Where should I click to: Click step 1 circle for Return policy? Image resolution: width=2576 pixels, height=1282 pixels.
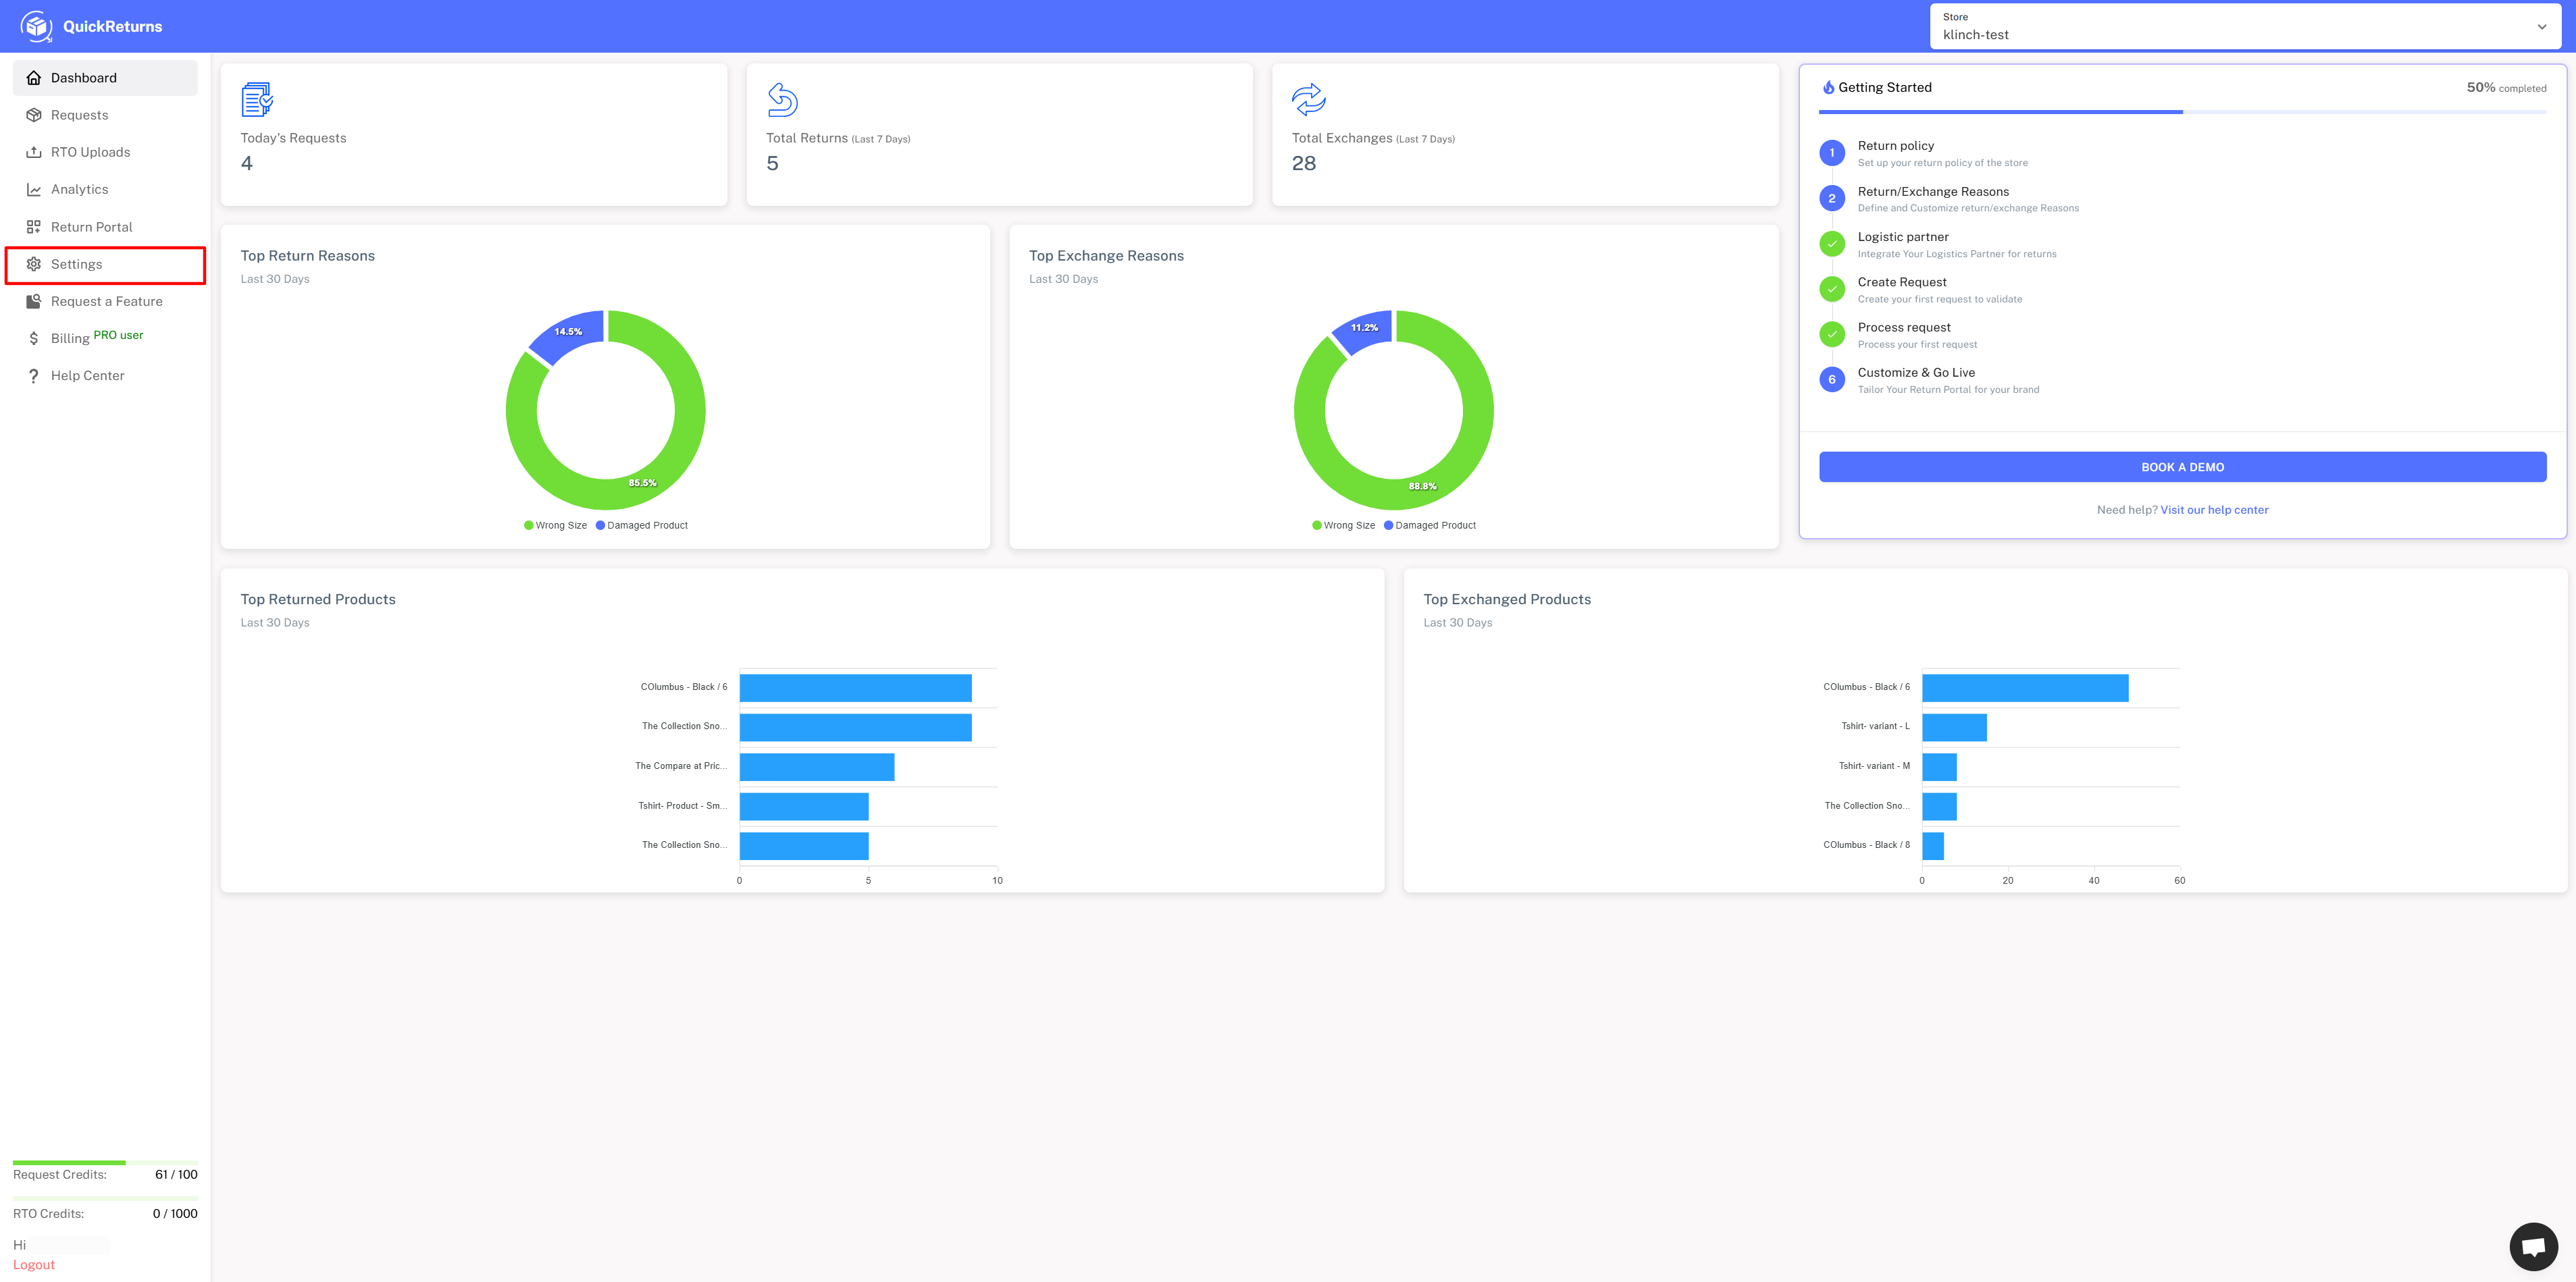click(1832, 153)
